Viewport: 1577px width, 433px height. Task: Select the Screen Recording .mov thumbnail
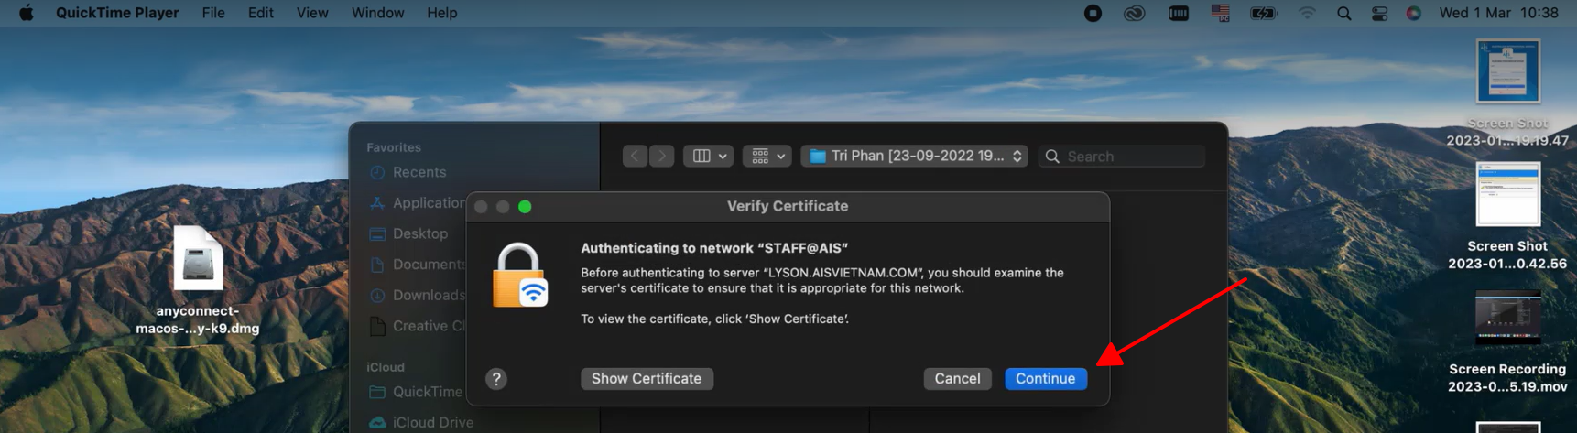tap(1507, 319)
